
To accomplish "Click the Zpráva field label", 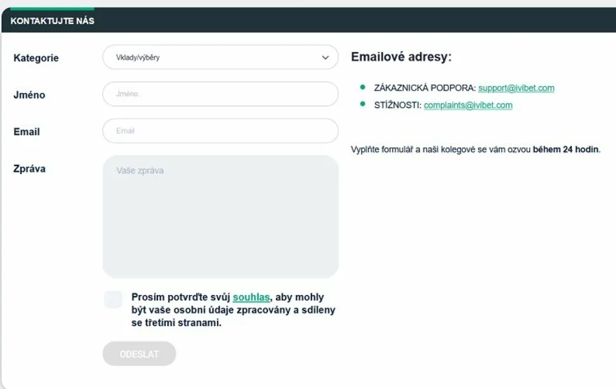I will (x=29, y=168).
